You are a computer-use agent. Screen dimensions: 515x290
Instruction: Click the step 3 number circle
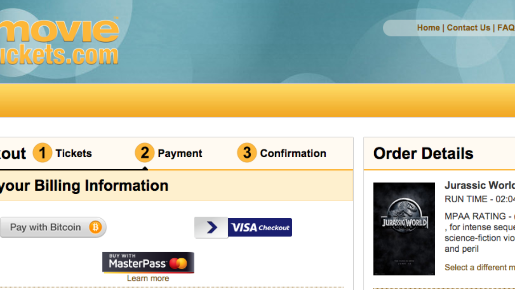click(x=247, y=153)
